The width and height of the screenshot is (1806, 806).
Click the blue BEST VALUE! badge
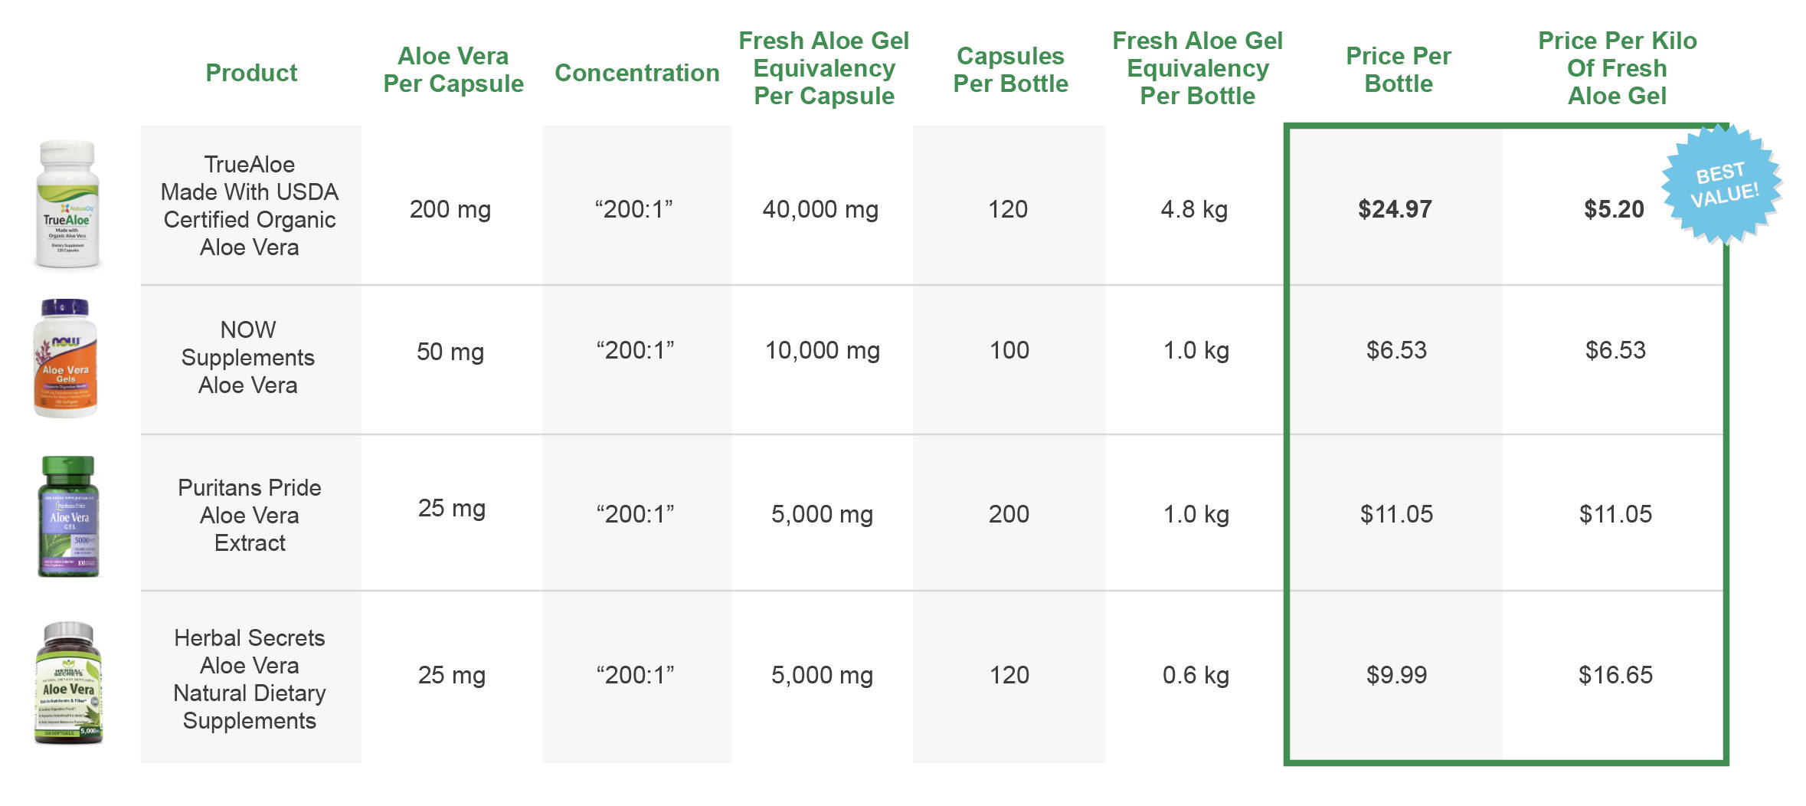click(x=1723, y=185)
